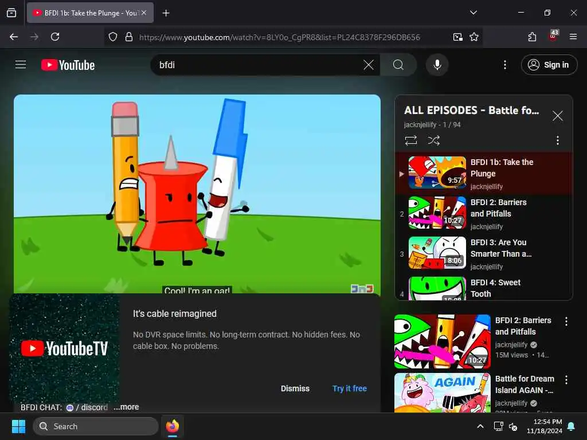Screen dimensions: 587x440
Task: Click the Windows taskbar Search box
Action: [x=96, y=426]
